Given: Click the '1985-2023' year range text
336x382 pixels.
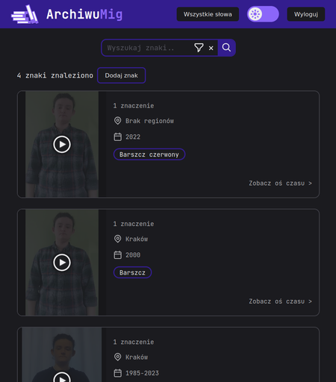Looking at the screenshot, I should (x=142, y=373).
